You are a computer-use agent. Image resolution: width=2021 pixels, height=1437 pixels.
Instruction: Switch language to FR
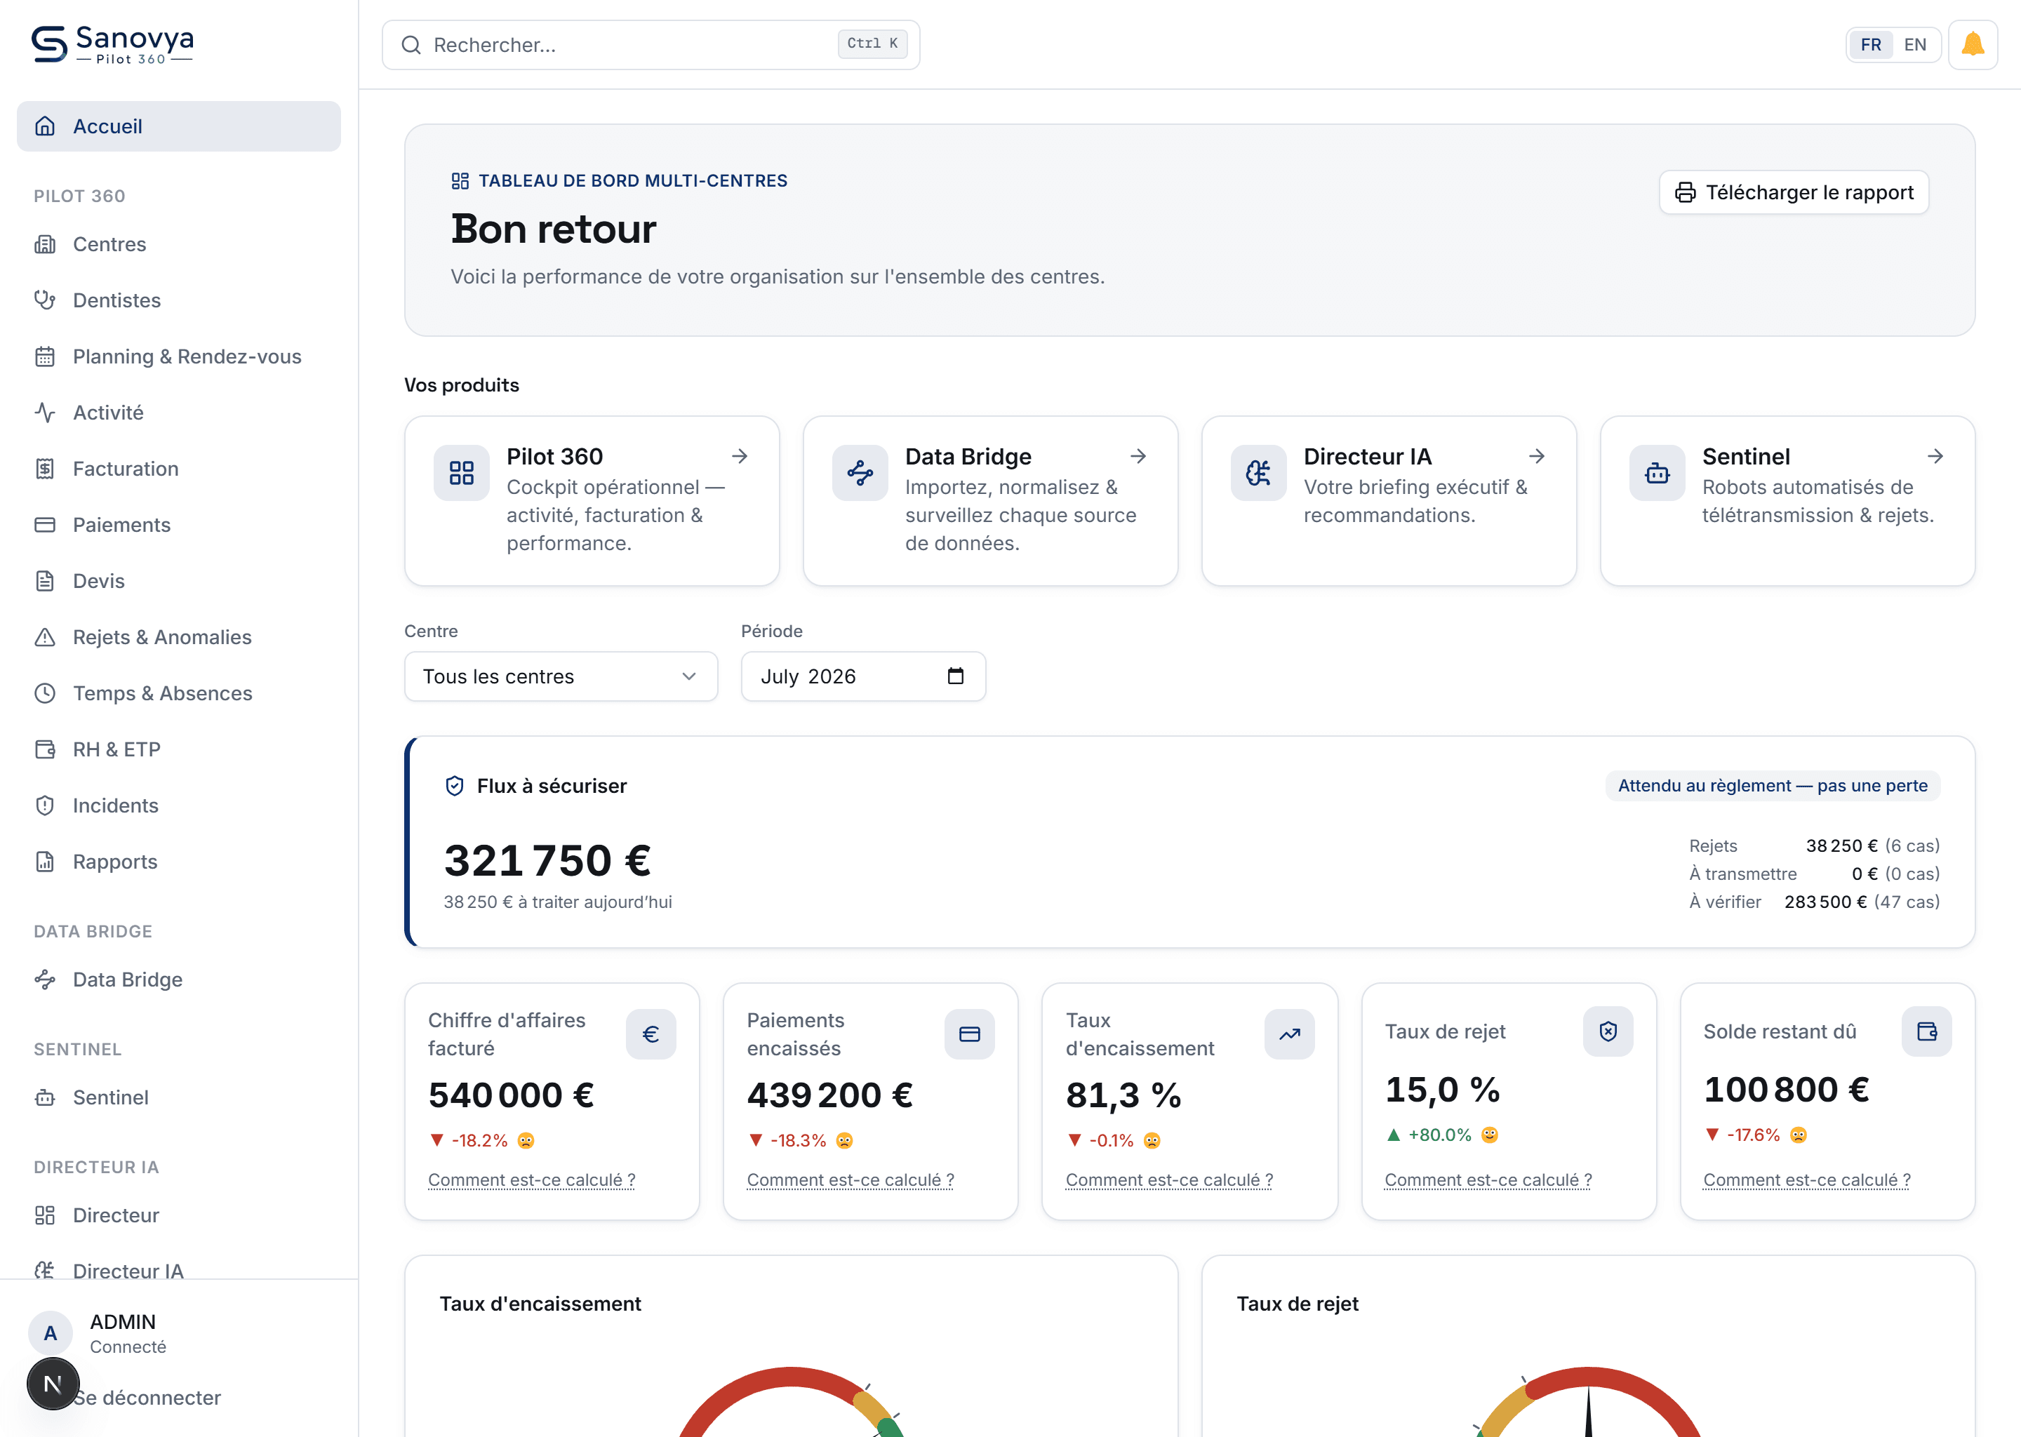(1871, 44)
